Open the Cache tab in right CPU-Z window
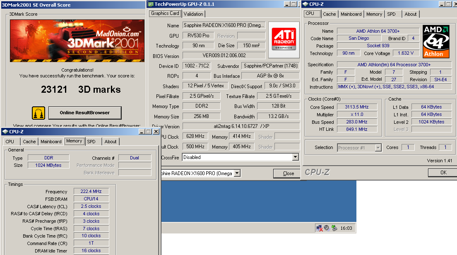457x255 pixels. click(x=330, y=14)
